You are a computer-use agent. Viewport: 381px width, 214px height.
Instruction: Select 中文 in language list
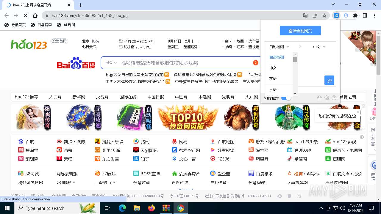click(x=273, y=68)
